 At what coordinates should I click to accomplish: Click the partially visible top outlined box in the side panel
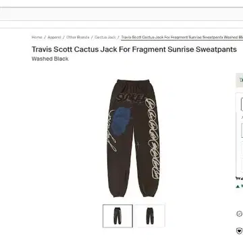[242, 104]
